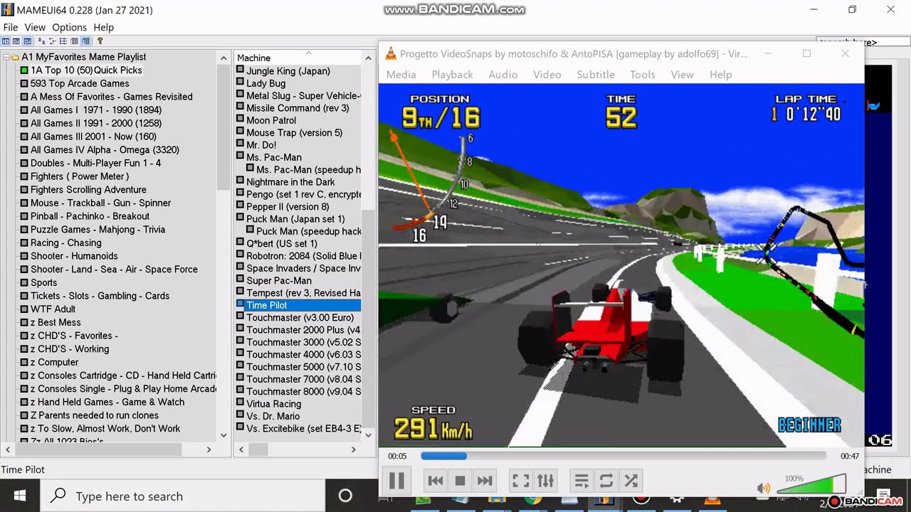Toggle the folder list toolbar icon
The height and width of the screenshot is (512, 911).
(x=6, y=41)
